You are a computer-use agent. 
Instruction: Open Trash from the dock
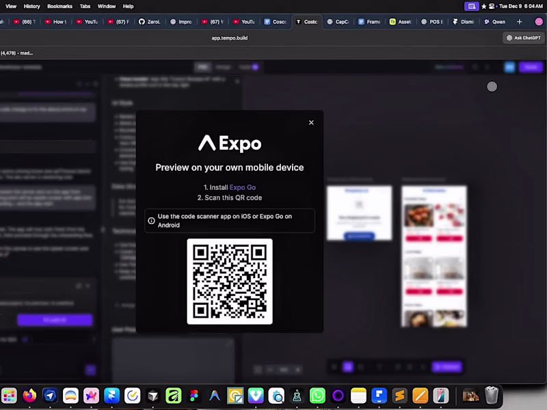pos(492,396)
